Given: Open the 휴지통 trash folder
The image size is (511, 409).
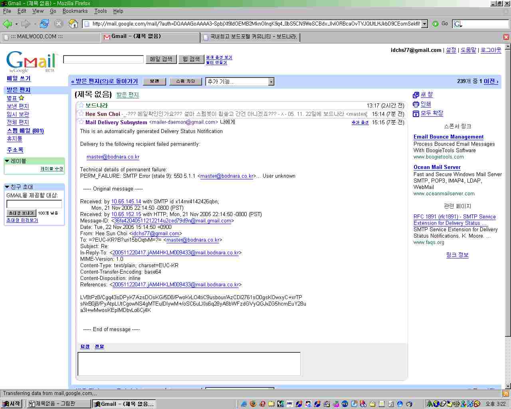Looking at the screenshot, I should pos(14,139).
